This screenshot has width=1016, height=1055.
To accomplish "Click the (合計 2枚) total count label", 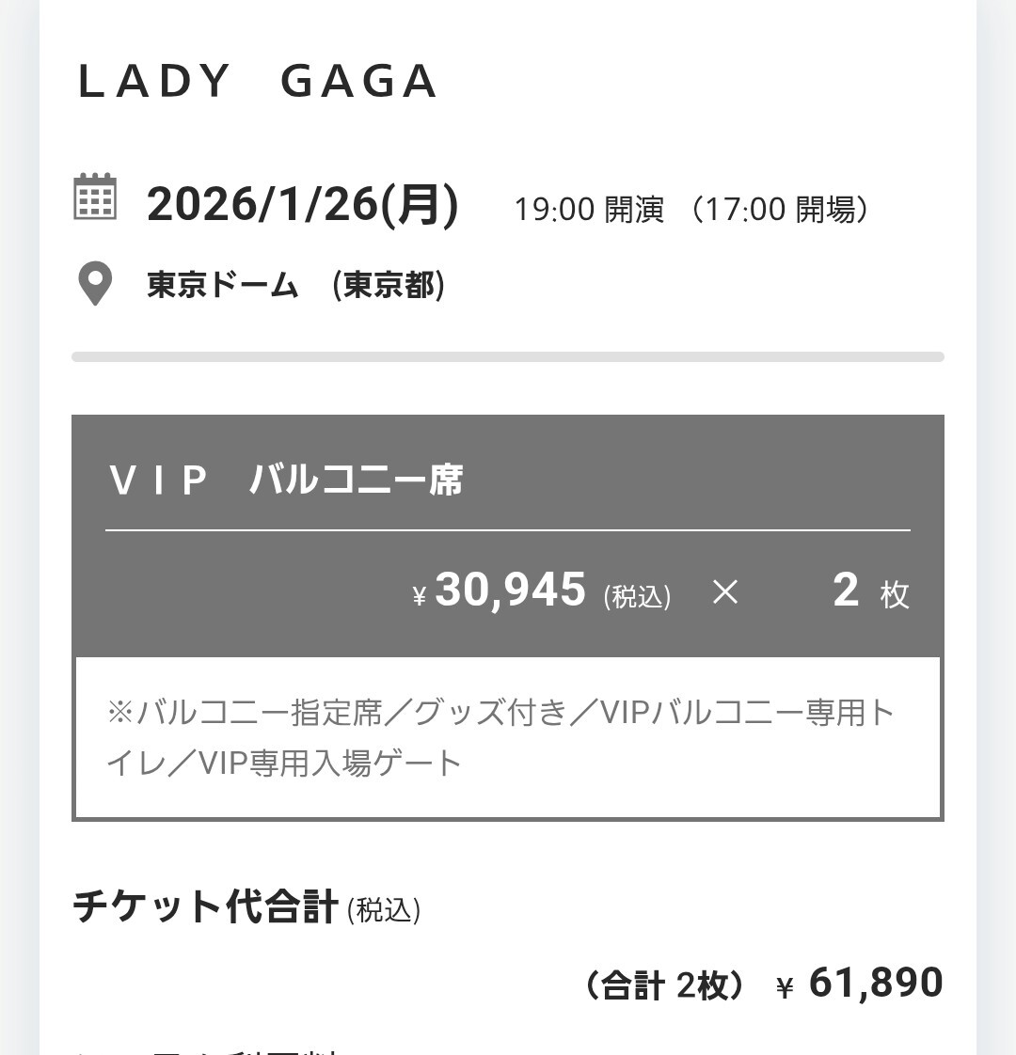I will click(x=665, y=985).
